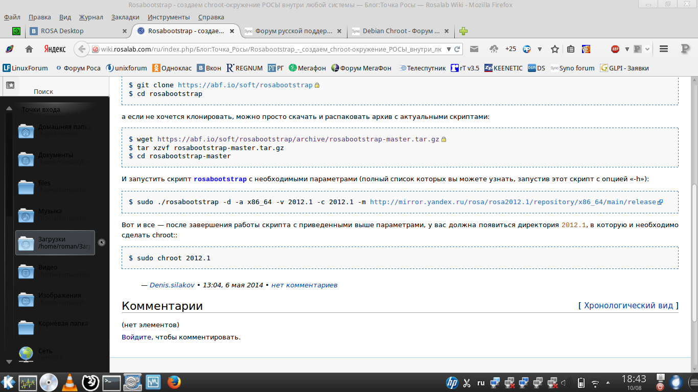Open the Телеспутник bookmark
Viewport: 698px width, 392px height.
pos(422,68)
